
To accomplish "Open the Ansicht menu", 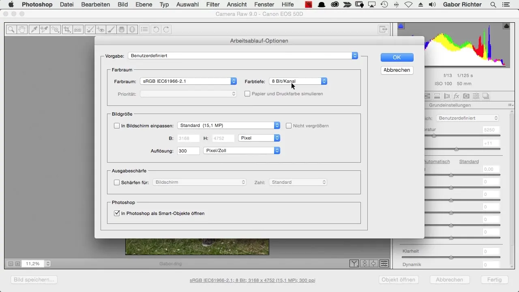I will pyautogui.click(x=237, y=4).
